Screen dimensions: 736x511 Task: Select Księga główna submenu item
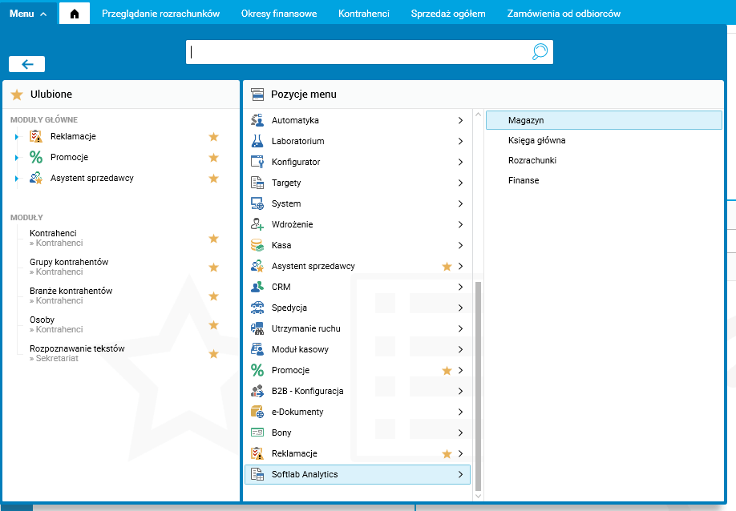[x=536, y=140]
